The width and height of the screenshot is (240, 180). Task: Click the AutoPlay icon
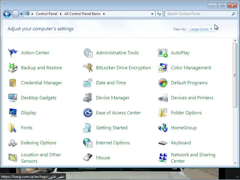point(163,53)
